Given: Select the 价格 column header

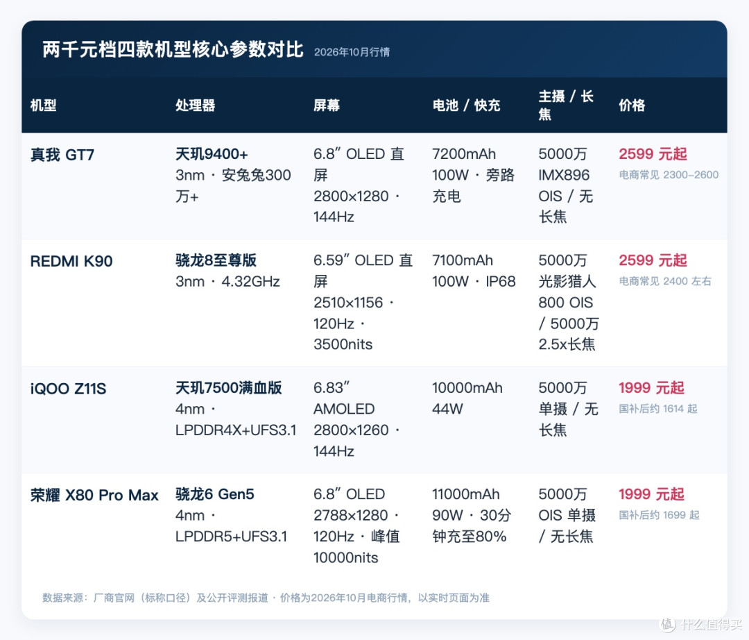Looking at the screenshot, I should coord(632,105).
